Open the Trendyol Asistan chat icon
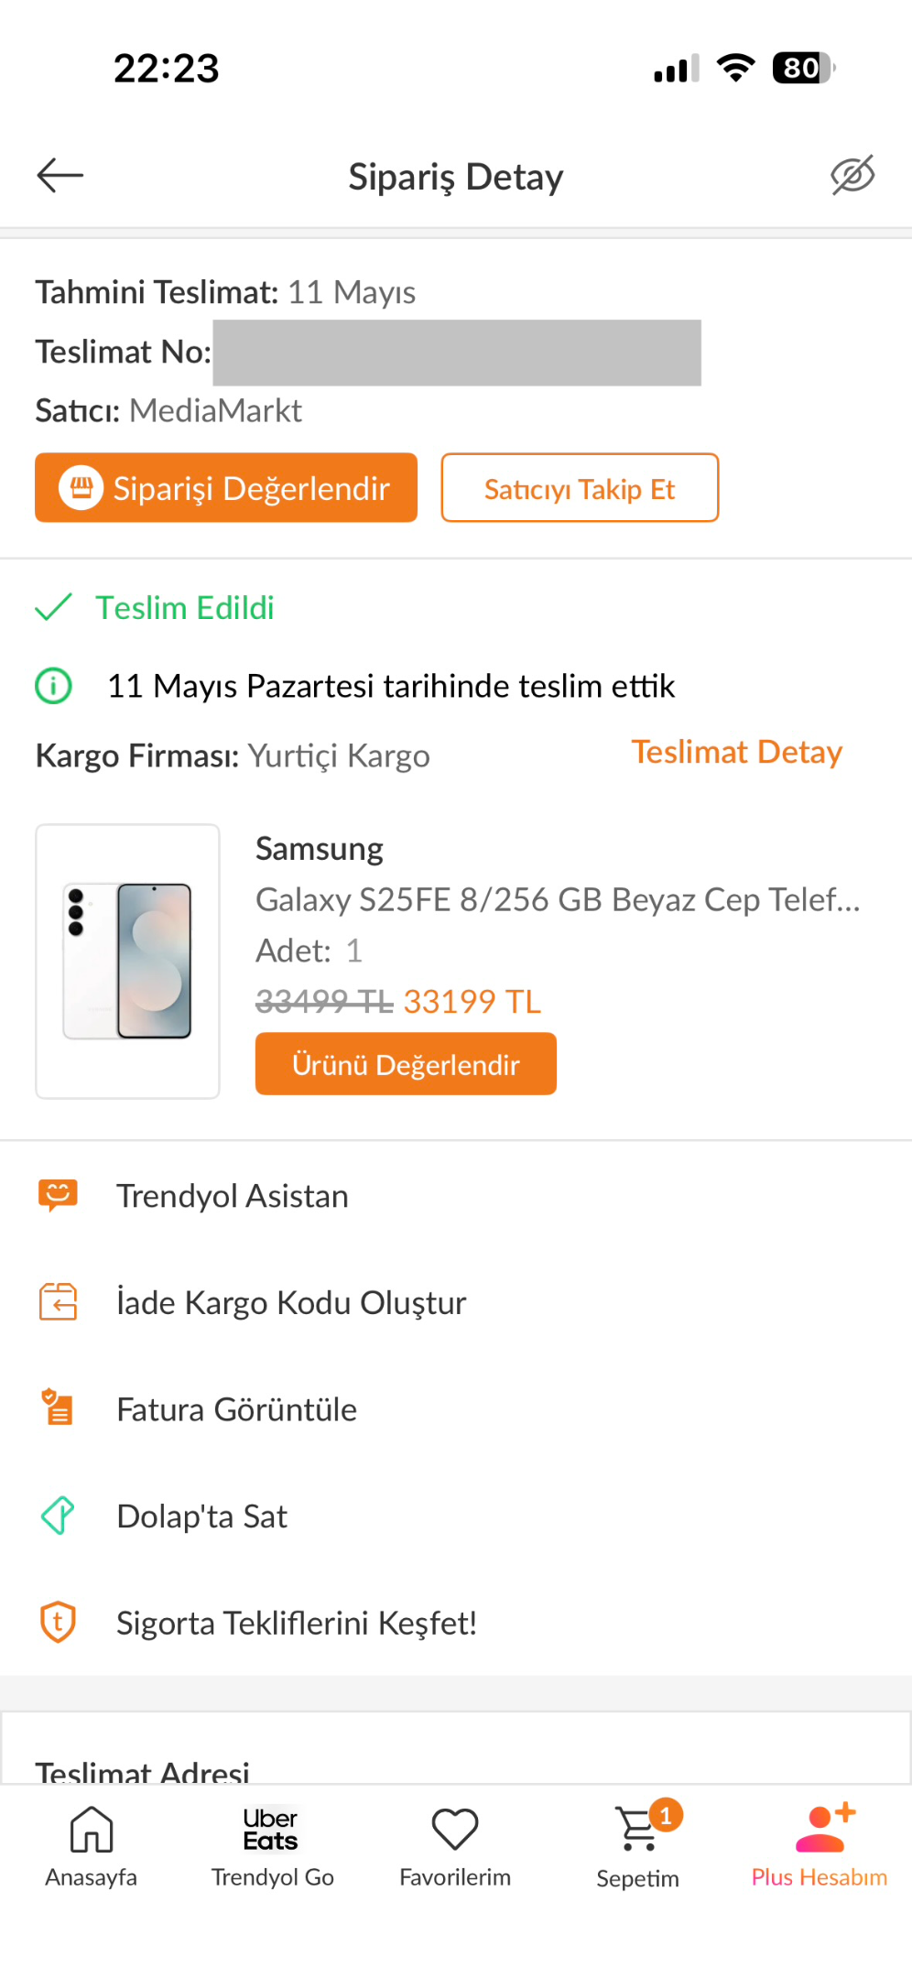Image resolution: width=912 pixels, height=1978 pixels. 58,1196
